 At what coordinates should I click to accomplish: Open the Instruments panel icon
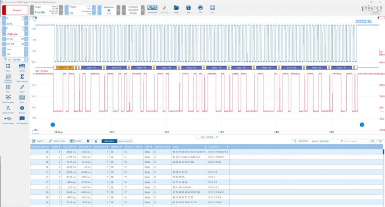tap(152, 9)
